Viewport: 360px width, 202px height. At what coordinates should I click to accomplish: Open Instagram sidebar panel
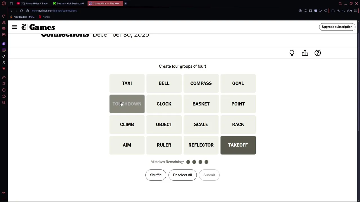[x=4, y=50]
